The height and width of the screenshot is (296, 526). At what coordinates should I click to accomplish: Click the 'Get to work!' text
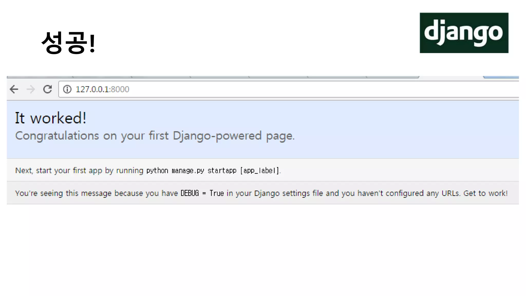point(485,193)
